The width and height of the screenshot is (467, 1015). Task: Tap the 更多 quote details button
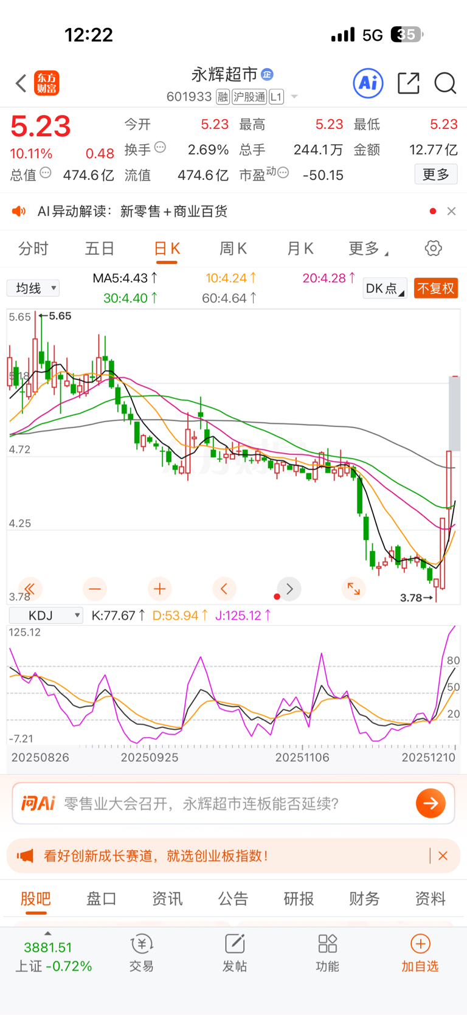point(436,175)
